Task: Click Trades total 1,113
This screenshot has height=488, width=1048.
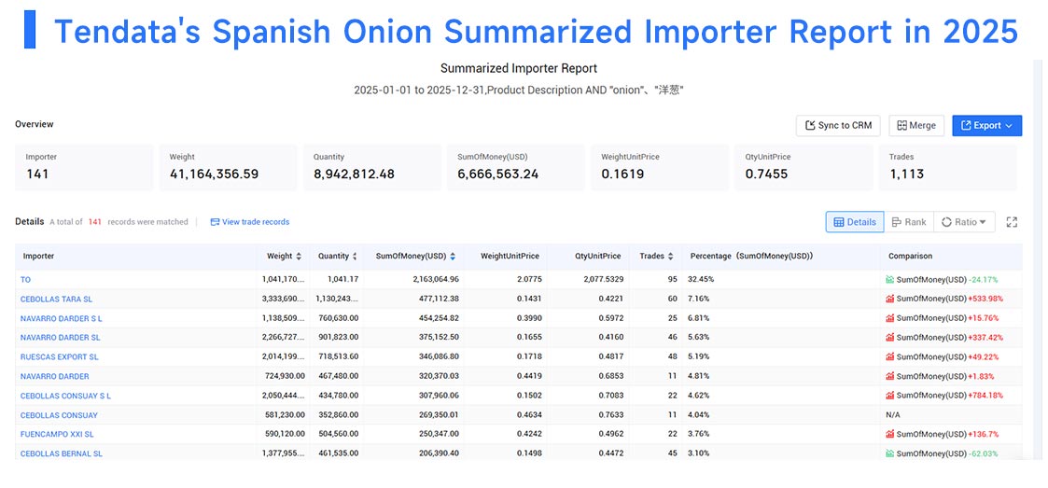Action: pos(906,174)
